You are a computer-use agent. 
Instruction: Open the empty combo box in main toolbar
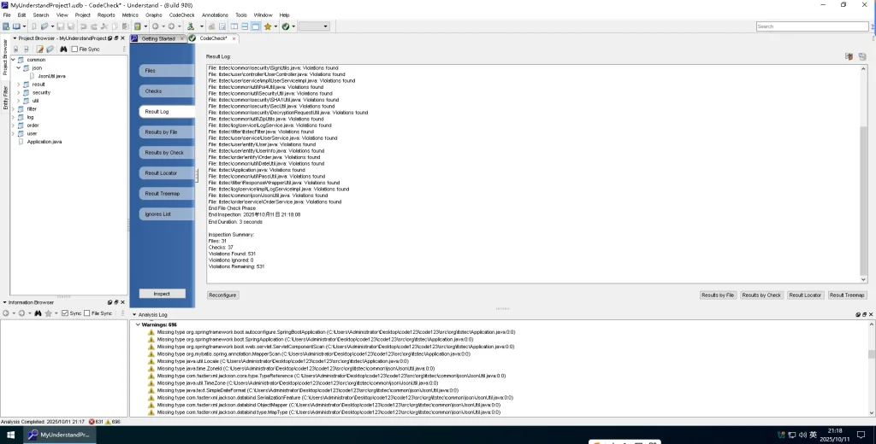click(313, 26)
